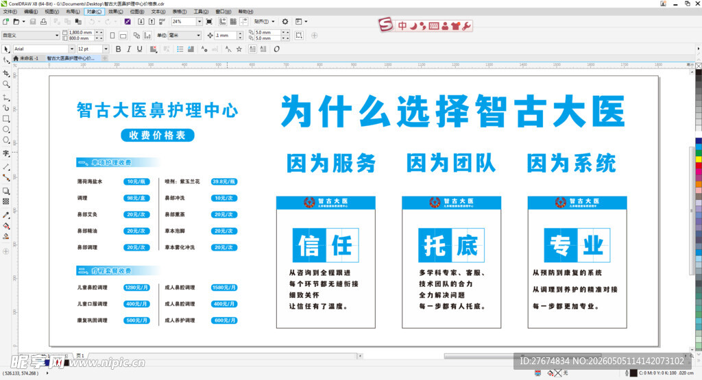Toggle show guidelines button

[x=243, y=21]
